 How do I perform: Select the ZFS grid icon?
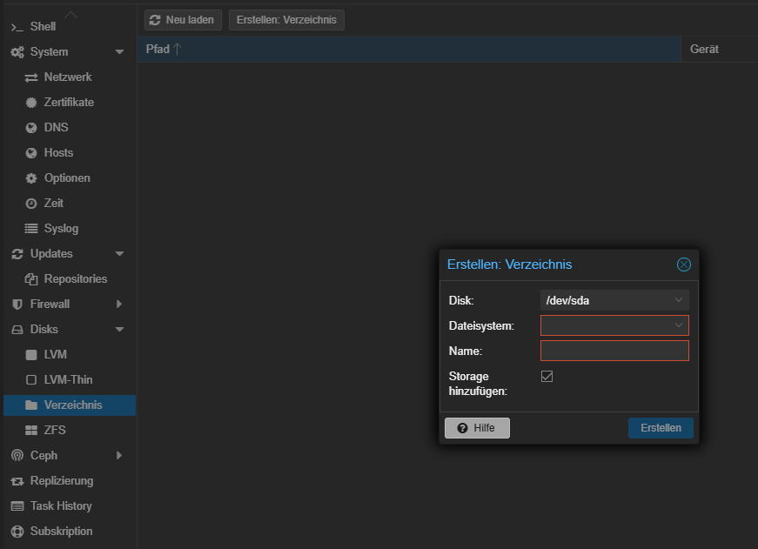click(31, 430)
